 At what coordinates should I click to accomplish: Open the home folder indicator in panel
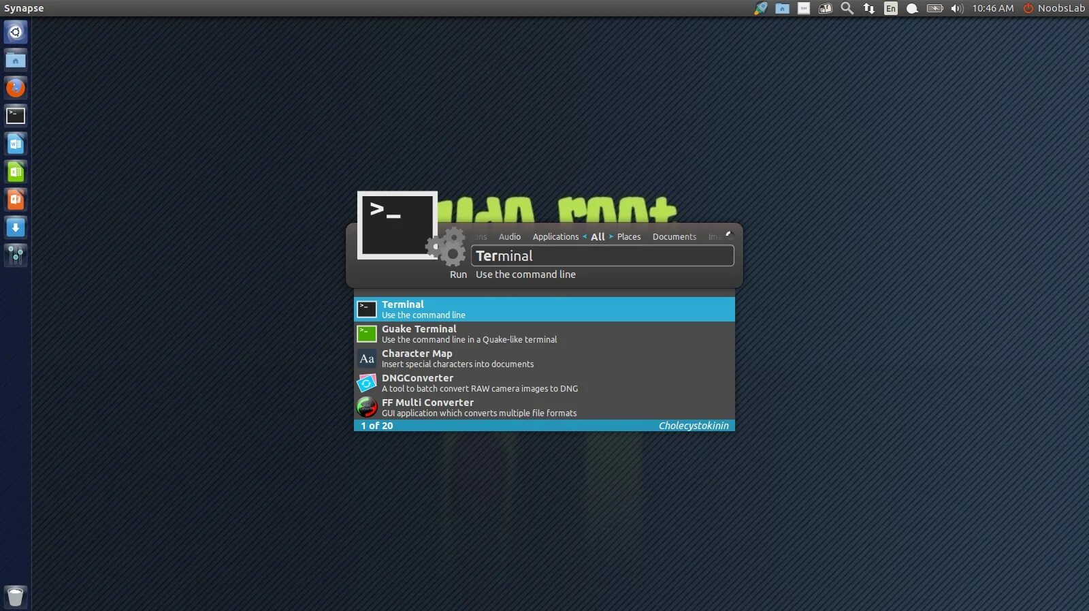pyautogui.click(x=783, y=8)
